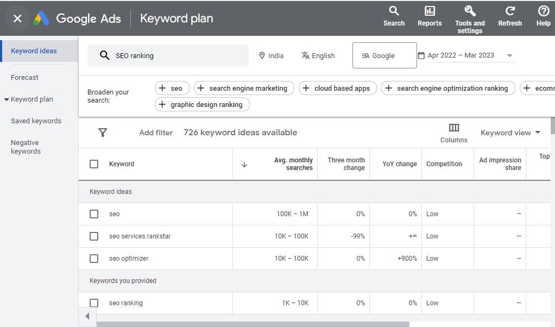The height and width of the screenshot is (327, 555).
Task: Click the seo services rankstar keyword text
Action: [140, 236]
